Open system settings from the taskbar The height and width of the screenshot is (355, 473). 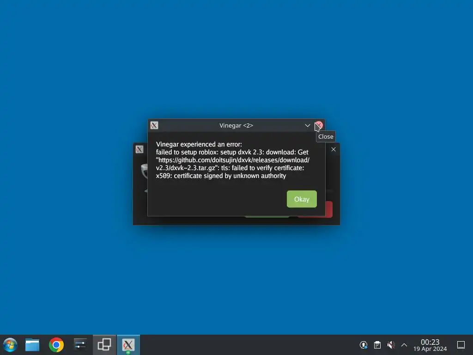pos(80,345)
